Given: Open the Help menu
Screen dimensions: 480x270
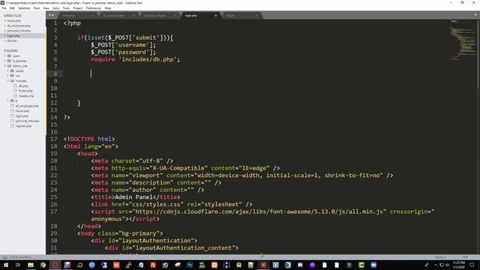Looking at the screenshot, I should (x=108, y=8).
